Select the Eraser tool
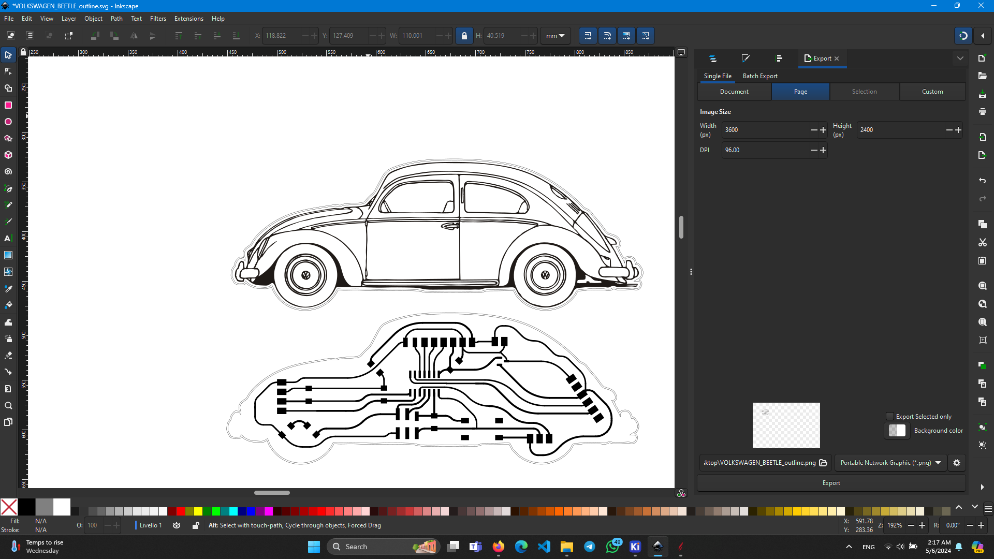994x559 pixels. pyautogui.click(x=8, y=355)
